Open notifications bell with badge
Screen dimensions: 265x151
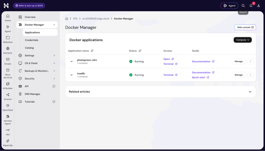tap(251, 6)
